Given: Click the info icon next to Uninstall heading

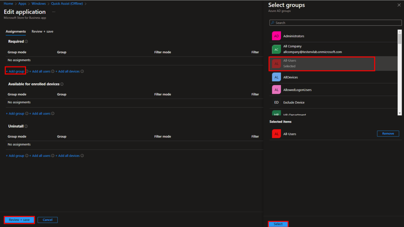Looking at the screenshot, I should pos(26,126).
